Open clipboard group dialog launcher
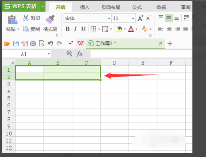Image resolution: width=206 pixels, height=157 pixels. [x=57, y=35]
